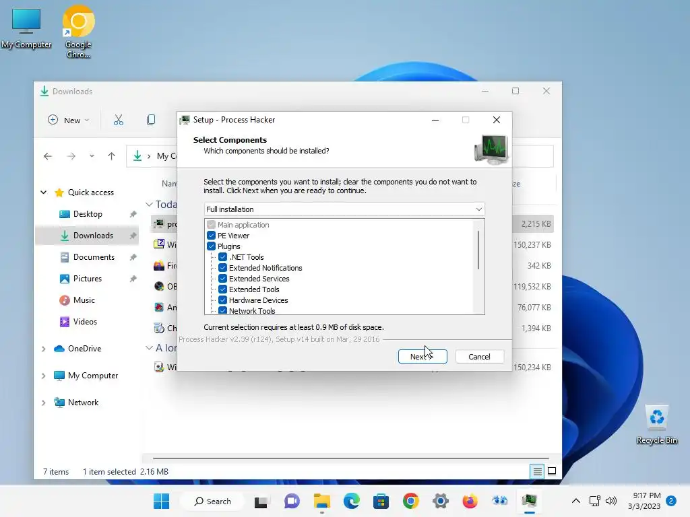
Task: Expand My Computer in navigation pane
Action: pyautogui.click(x=44, y=376)
